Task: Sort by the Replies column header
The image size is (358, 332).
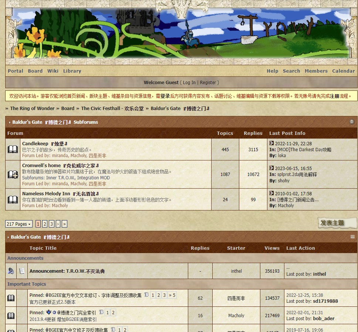Action: (x=200, y=248)
